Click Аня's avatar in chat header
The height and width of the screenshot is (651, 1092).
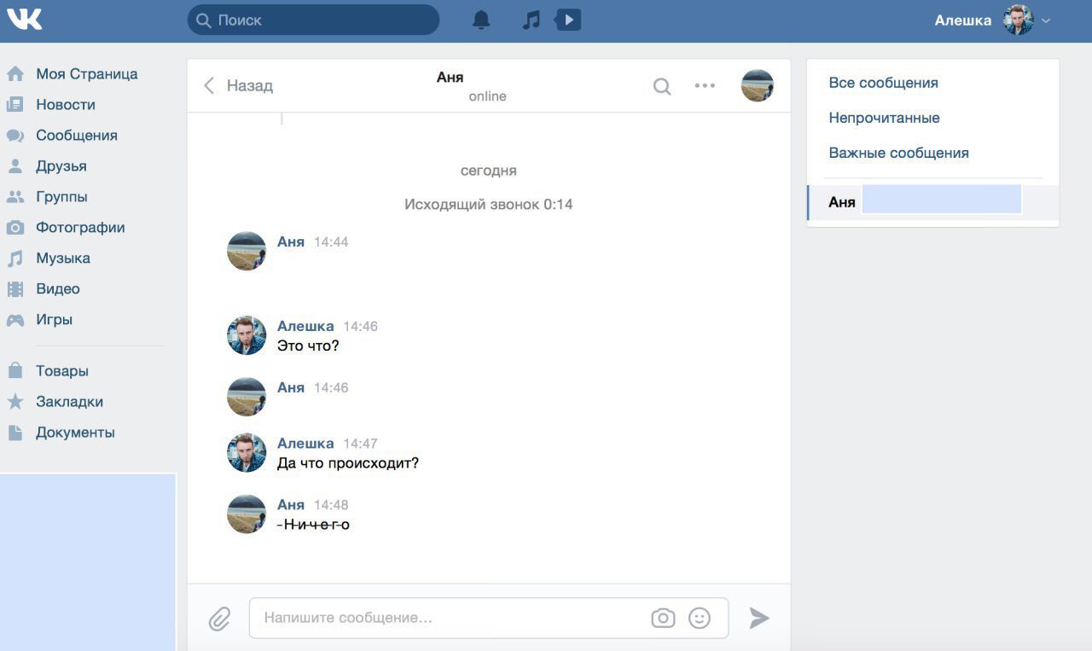(758, 85)
